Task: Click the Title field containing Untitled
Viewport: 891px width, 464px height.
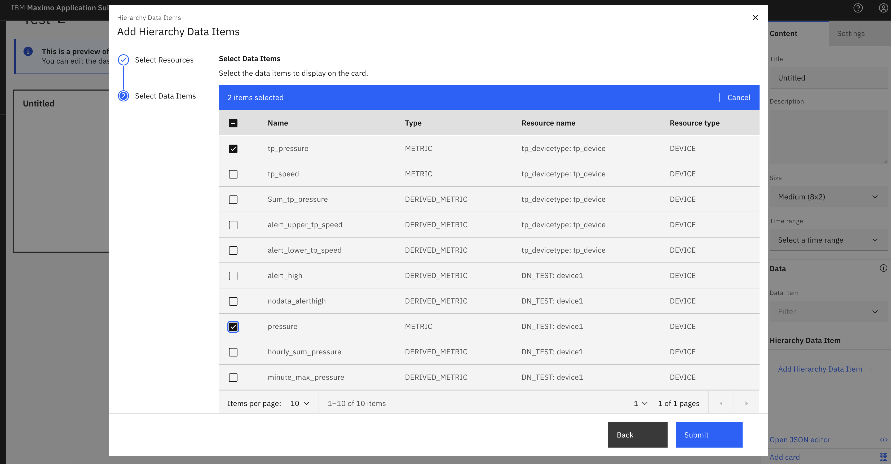Action: point(828,78)
